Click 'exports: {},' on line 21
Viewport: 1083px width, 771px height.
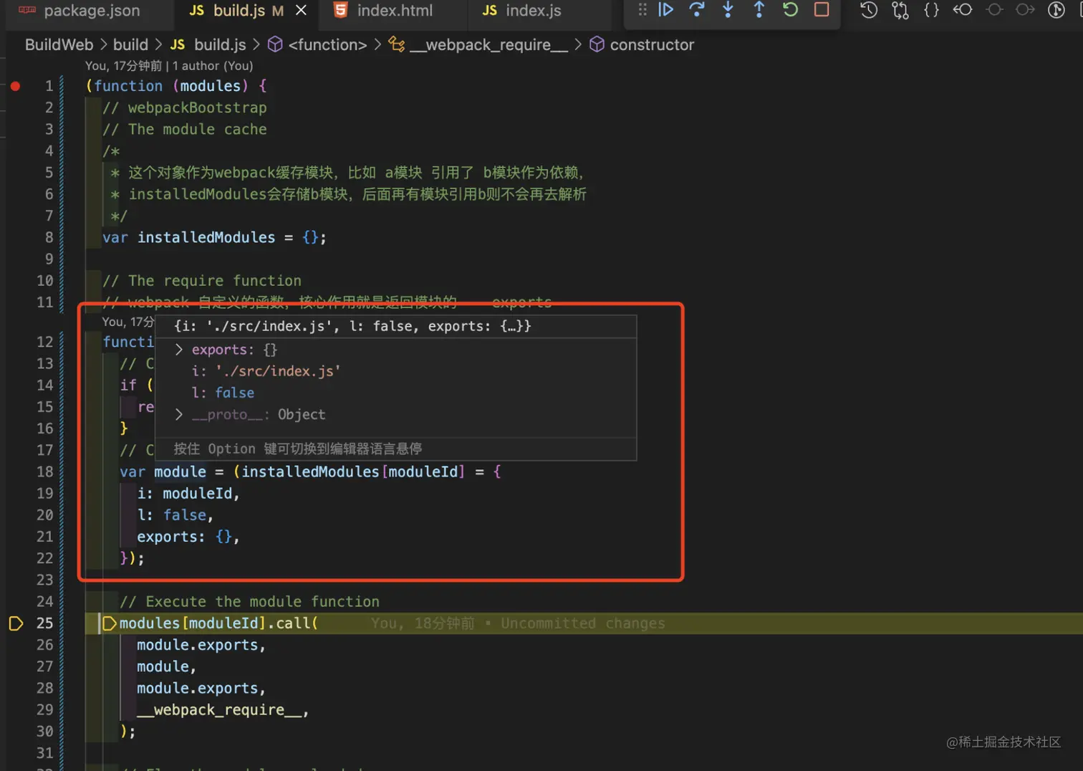[x=188, y=536]
